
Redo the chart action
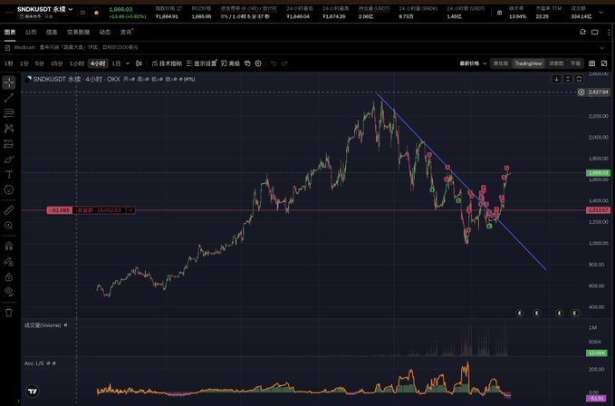tap(284, 63)
